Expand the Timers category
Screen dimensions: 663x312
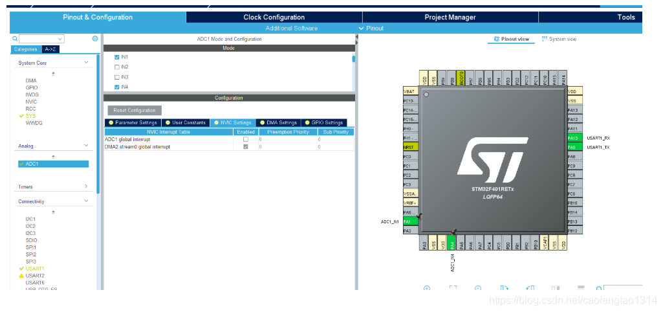pyautogui.click(x=86, y=186)
